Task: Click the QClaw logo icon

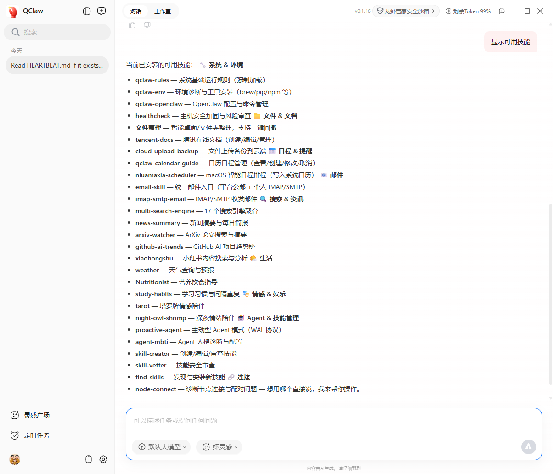Action: tap(13, 11)
